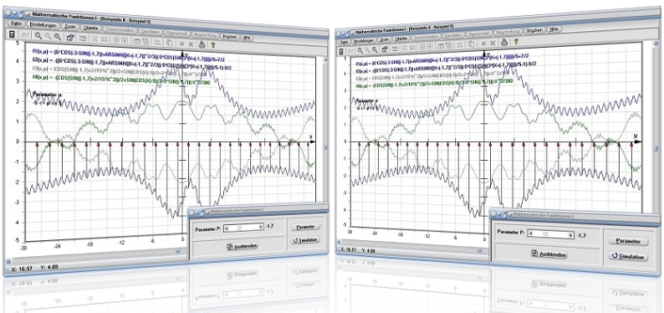The image size is (664, 313).
Task: Open Datei menu in right window
Action: (344, 43)
